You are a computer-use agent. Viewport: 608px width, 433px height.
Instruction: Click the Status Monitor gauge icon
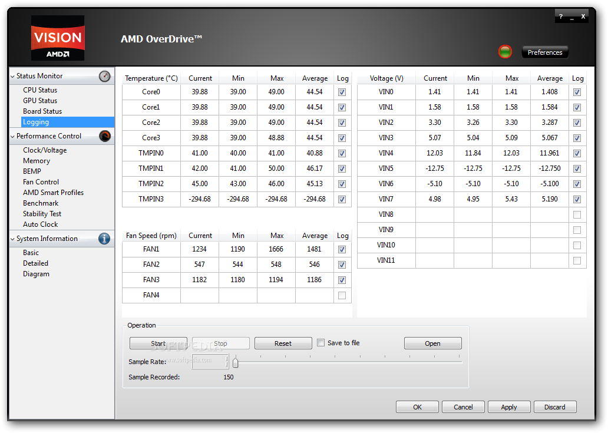(x=104, y=76)
